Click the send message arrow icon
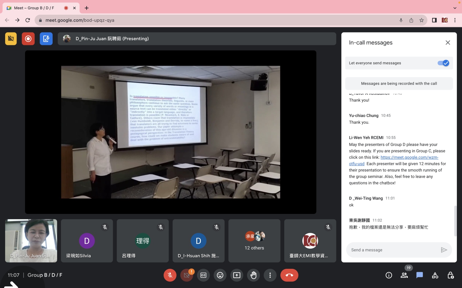This screenshot has height=288, width=462. click(444, 250)
